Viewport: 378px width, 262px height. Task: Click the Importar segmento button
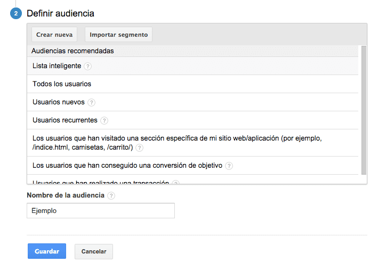[x=118, y=35]
